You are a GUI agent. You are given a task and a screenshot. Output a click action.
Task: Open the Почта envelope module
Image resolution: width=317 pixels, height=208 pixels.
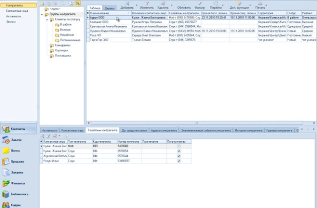pyautogui.click(x=6, y=150)
